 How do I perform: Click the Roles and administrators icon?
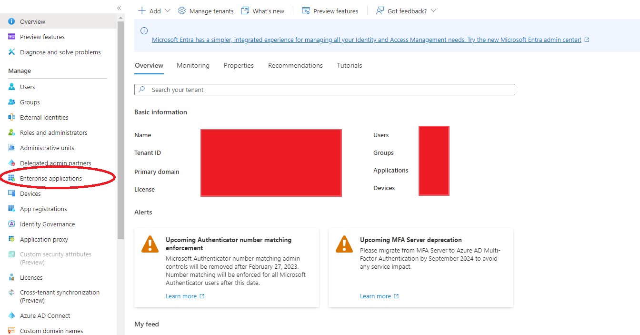12,132
